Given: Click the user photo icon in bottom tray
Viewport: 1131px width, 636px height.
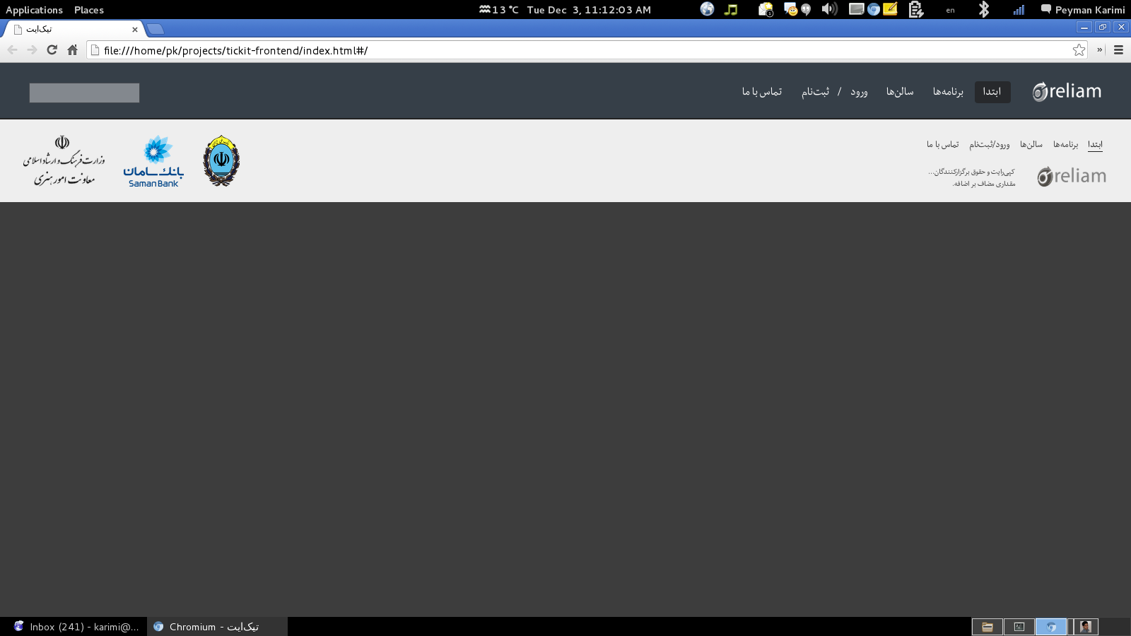Looking at the screenshot, I should pos(1085,627).
